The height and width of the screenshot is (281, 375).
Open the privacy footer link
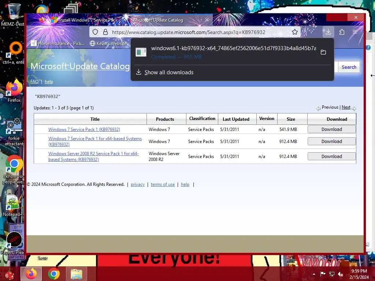point(138,184)
